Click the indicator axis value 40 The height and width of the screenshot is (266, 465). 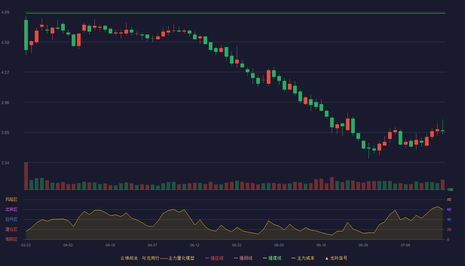point(449,219)
